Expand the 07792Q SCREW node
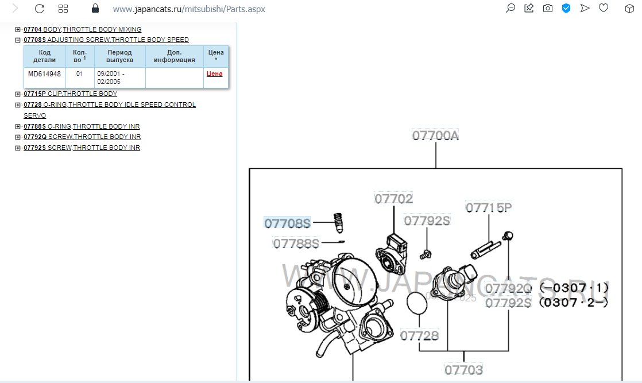 coord(18,137)
